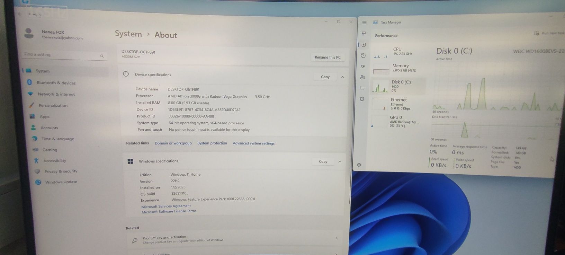This screenshot has width=565, height=255.
Task: Open App history in Task Manager
Action: click(363, 56)
